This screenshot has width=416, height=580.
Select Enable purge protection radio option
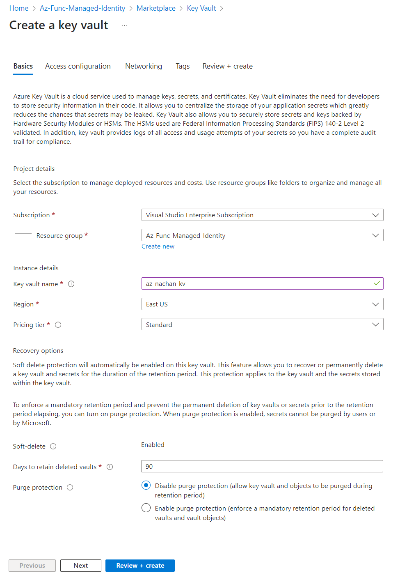[x=146, y=508]
